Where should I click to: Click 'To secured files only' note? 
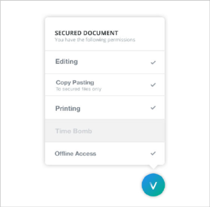79,89
